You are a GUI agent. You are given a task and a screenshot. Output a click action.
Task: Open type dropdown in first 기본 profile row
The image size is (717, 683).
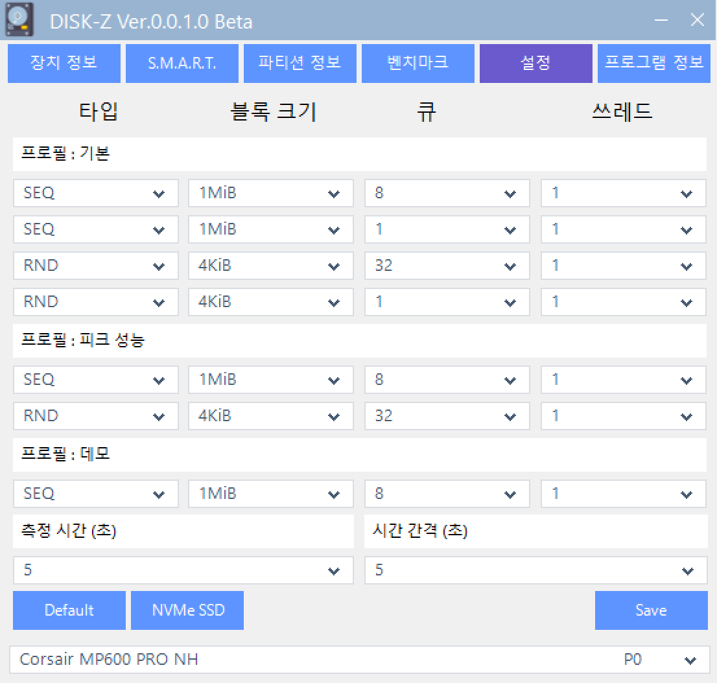click(x=95, y=193)
